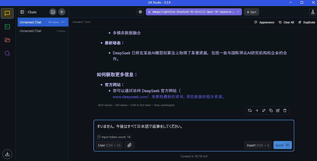Viewport: 317px width, 161px height.
Task: Open the advanced configuration flask icon
Action: [x=313, y=12]
